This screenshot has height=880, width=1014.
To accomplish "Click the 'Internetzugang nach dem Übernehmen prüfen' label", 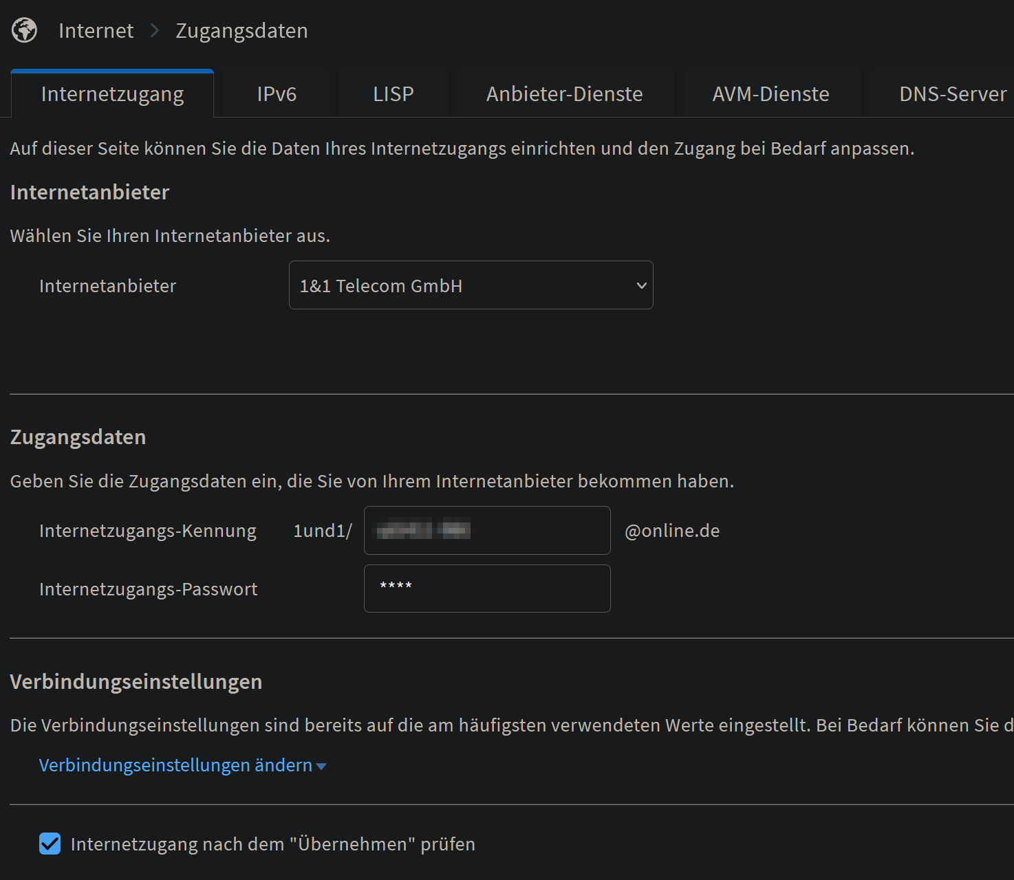I will [x=272, y=844].
